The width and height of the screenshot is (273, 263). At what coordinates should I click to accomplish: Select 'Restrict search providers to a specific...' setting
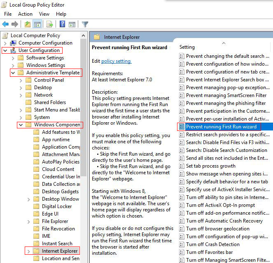pyautogui.click(x=228, y=134)
